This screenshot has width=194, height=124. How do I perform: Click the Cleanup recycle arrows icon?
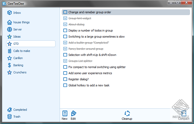click(x=127, y=113)
